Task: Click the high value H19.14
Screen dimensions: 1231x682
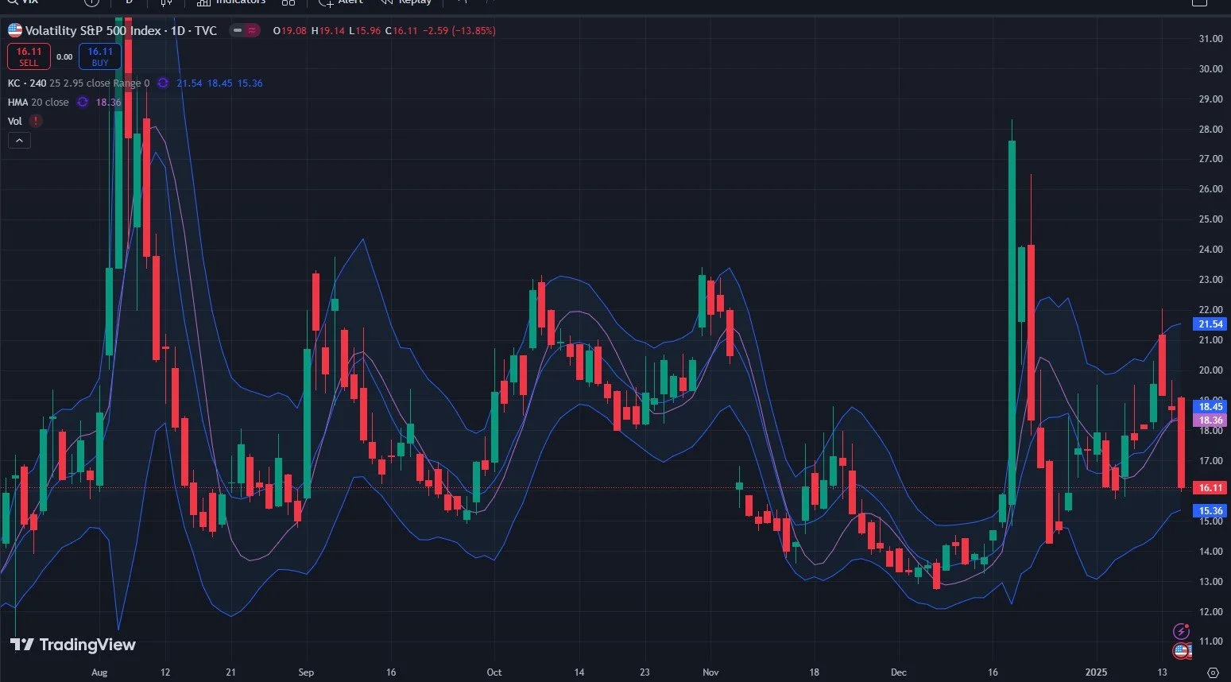Action: (328, 30)
